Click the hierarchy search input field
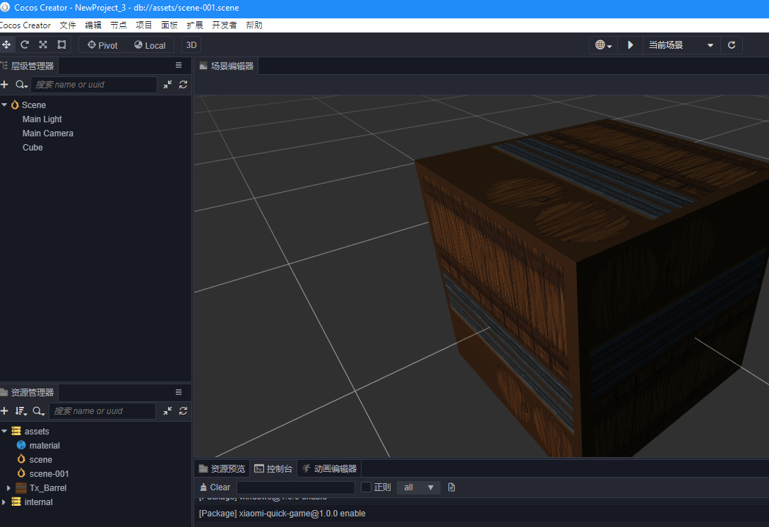Screen dimensions: 769x527 click(93, 85)
